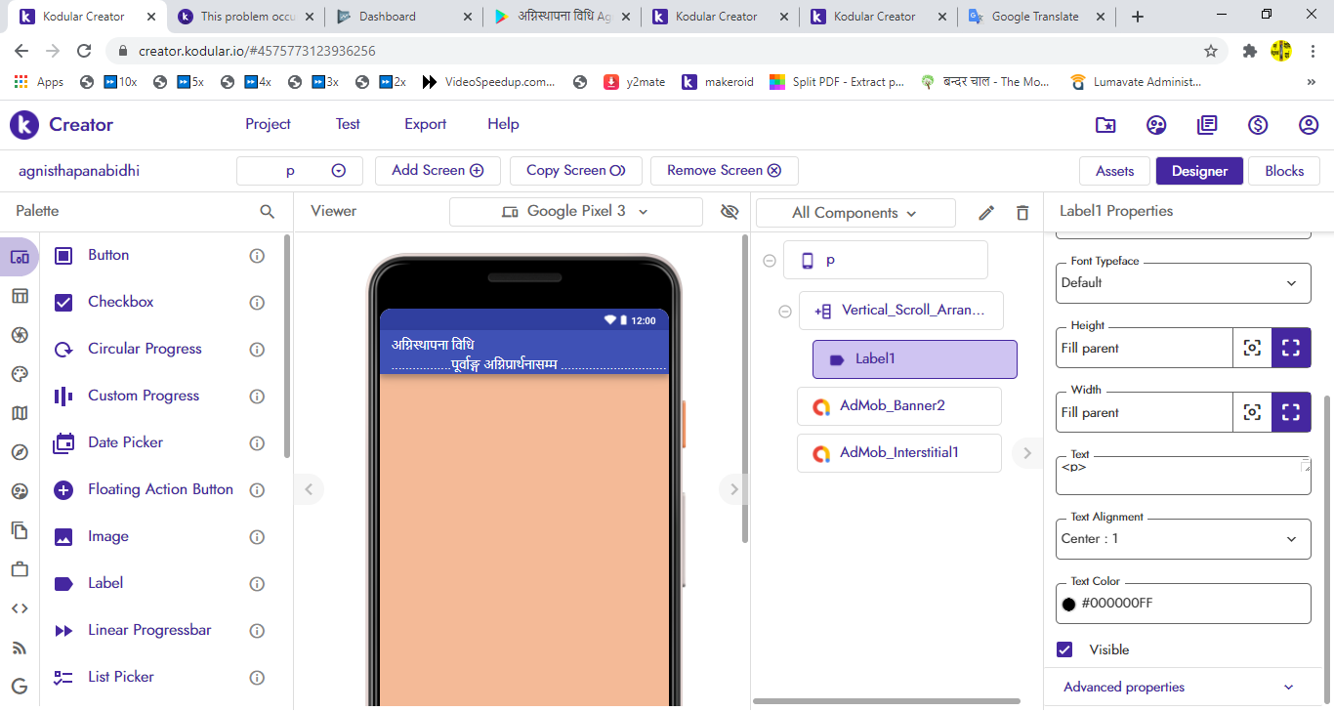1334x711 pixels.
Task: Open your Kodular account profile icon
Action: pyautogui.click(x=1309, y=125)
